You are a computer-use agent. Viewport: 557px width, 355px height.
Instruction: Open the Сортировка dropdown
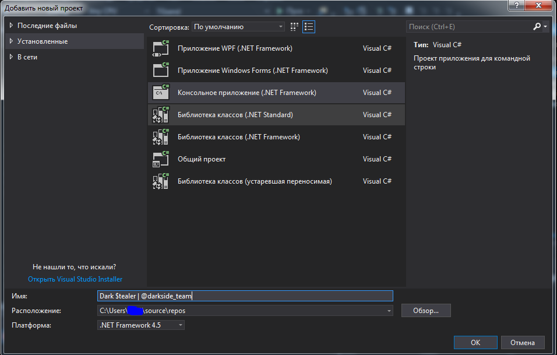coord(238,27)
